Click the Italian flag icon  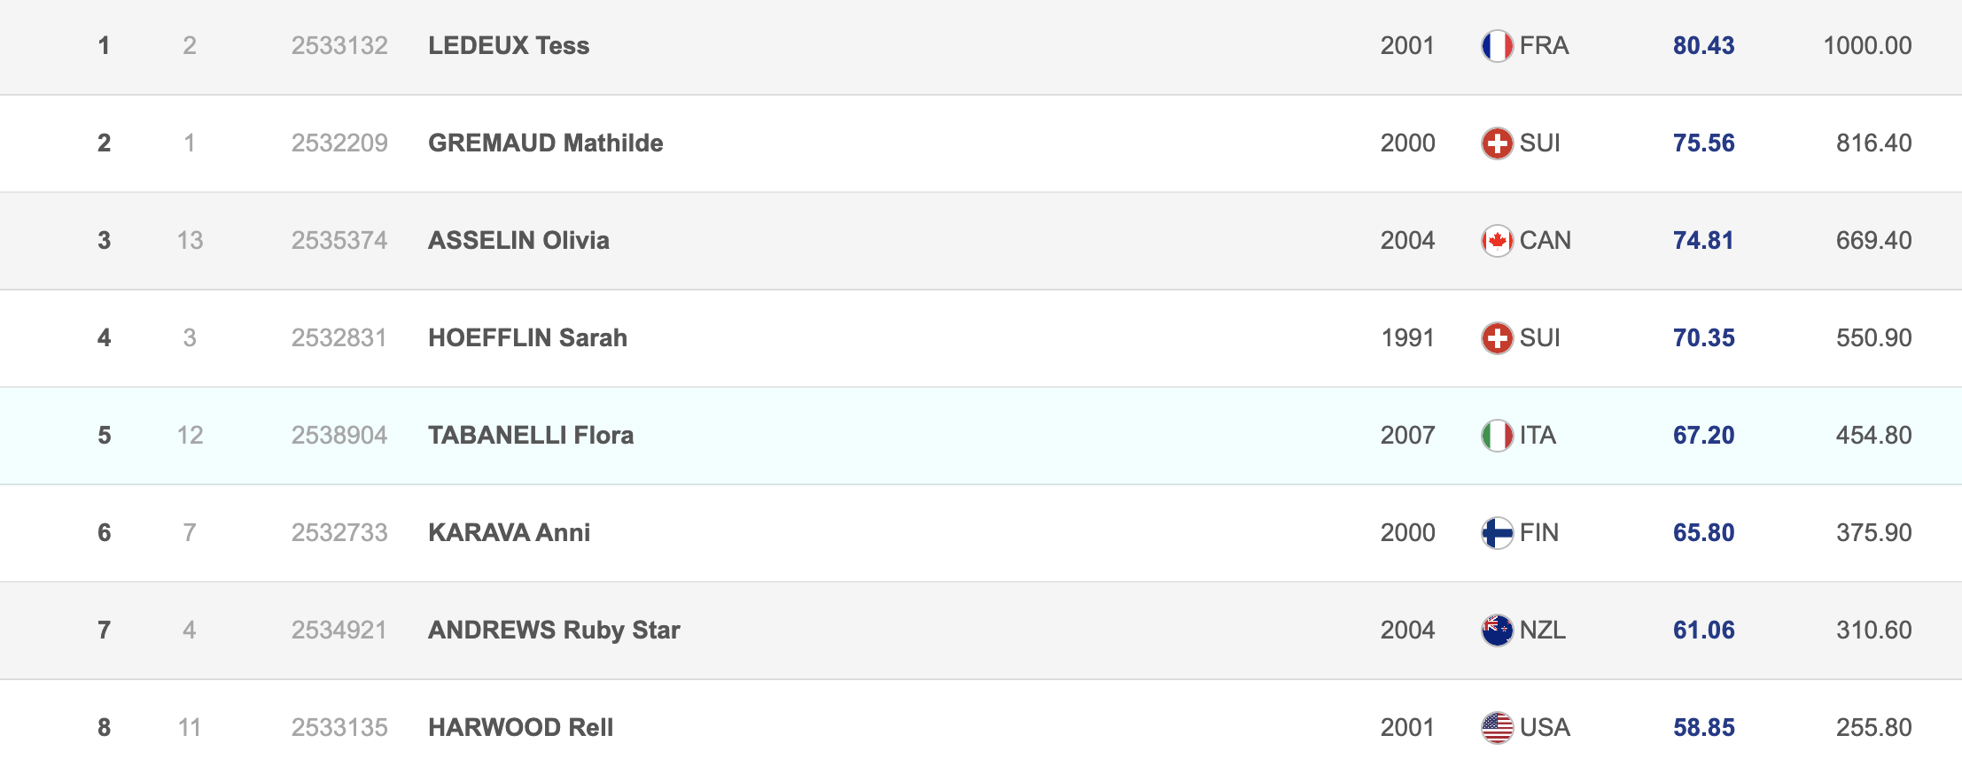click(1497, 436)
